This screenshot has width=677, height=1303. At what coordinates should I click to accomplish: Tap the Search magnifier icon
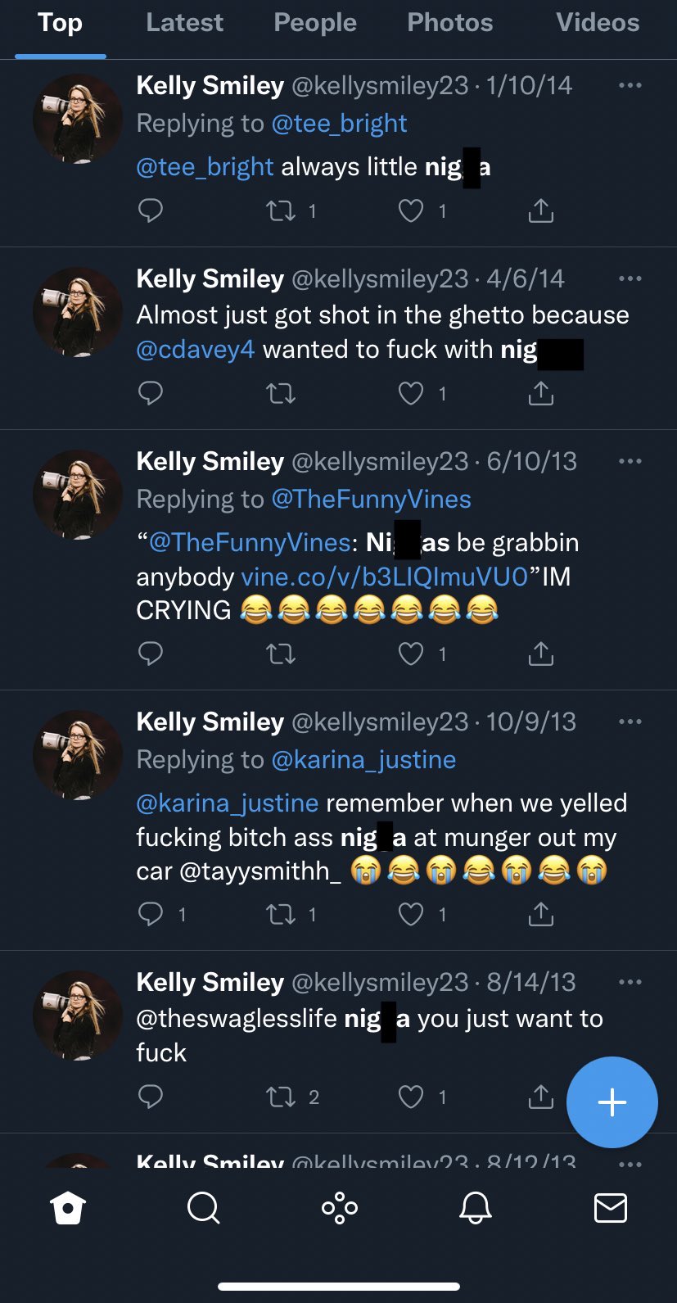coord(203,1208)
